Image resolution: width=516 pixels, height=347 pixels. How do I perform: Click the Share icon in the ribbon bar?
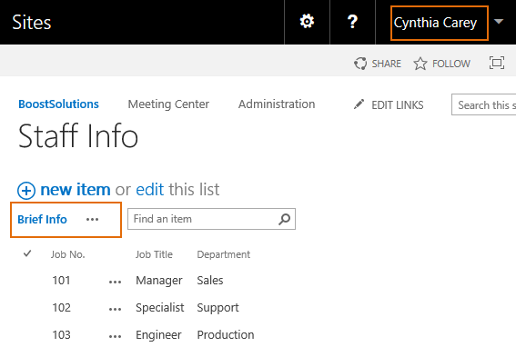point(360,64)
